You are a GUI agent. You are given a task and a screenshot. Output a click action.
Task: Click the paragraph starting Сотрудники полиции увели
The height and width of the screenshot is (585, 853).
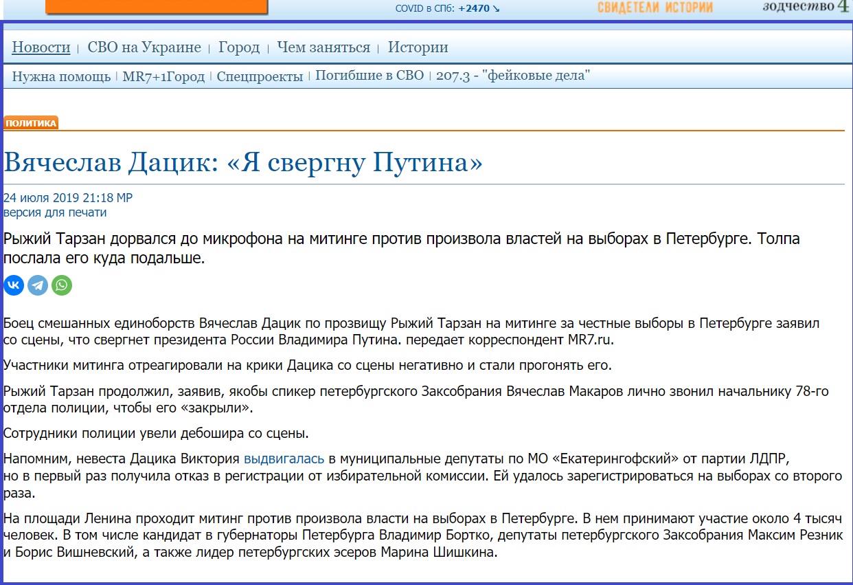click(156, 433)
